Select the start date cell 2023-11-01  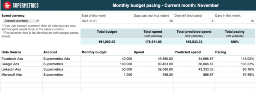click(x=107, y=21)
